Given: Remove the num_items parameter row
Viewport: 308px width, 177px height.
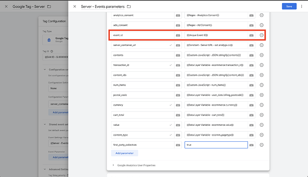Looking at the screenshot, I should click(262, 85).
